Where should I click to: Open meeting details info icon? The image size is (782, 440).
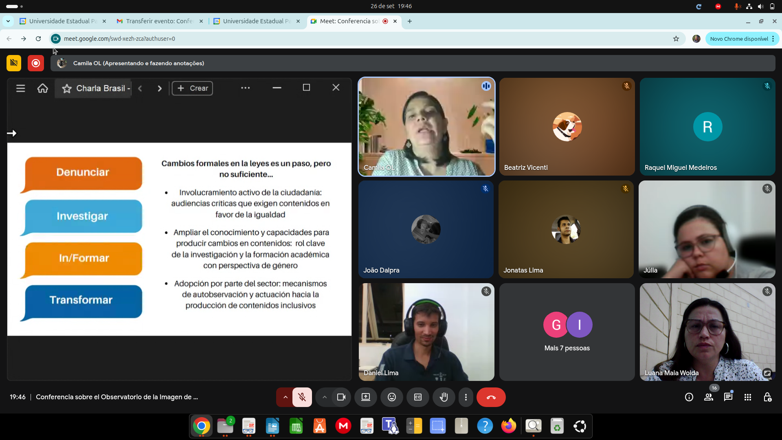pos(689,397)
